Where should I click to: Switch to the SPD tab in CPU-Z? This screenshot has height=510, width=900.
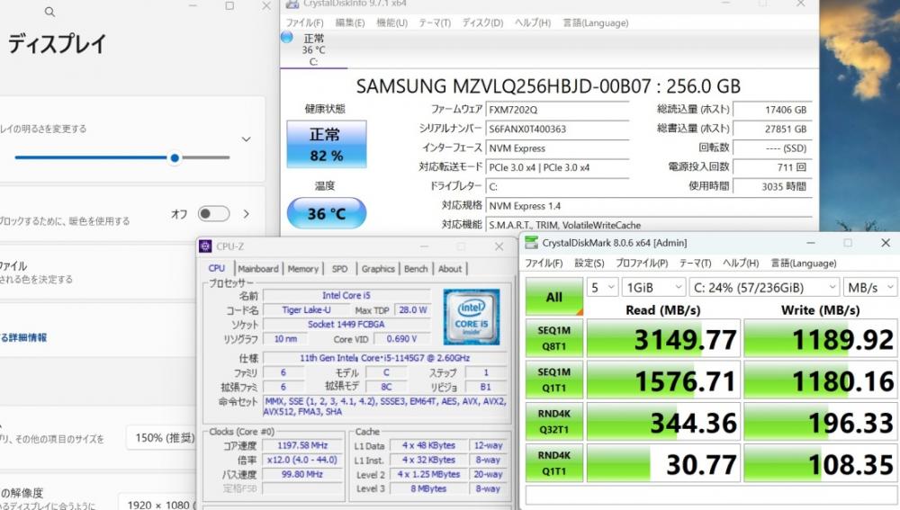pos(339,268)
